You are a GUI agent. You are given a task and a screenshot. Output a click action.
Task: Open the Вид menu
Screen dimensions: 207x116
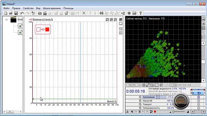click(x=38, y=8)
